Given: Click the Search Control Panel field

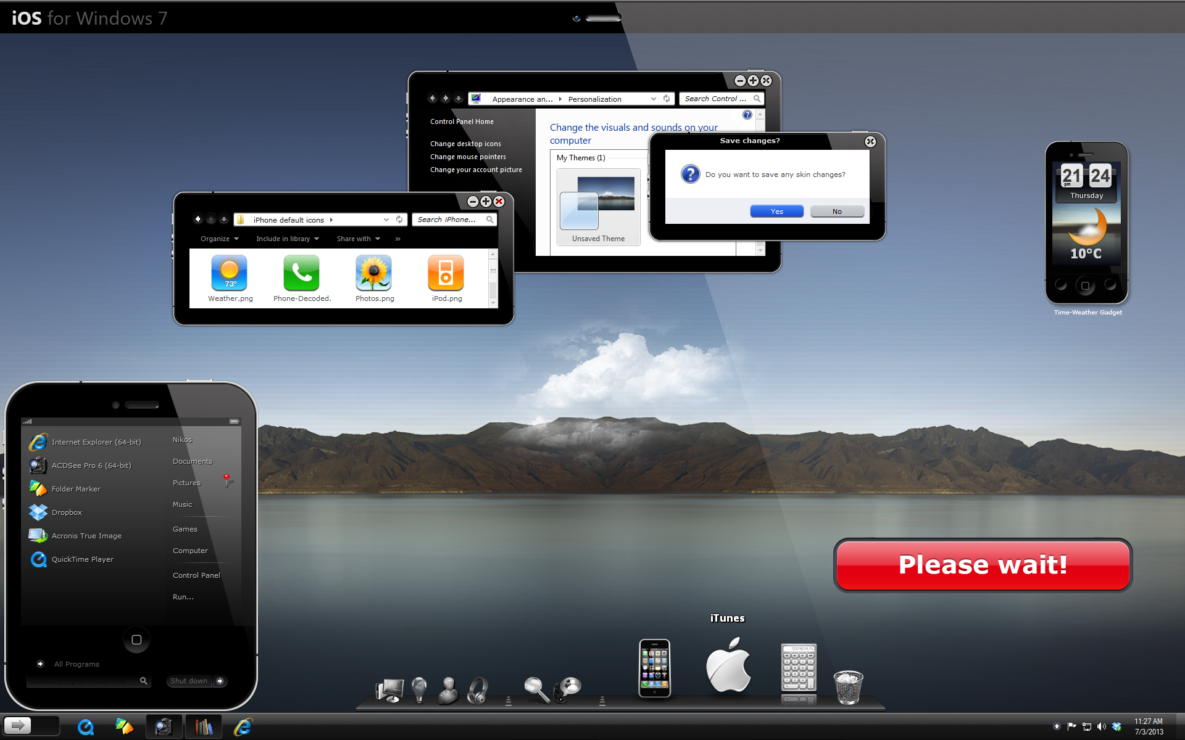Looking at the screenshot, I should (x=721, y=99).
